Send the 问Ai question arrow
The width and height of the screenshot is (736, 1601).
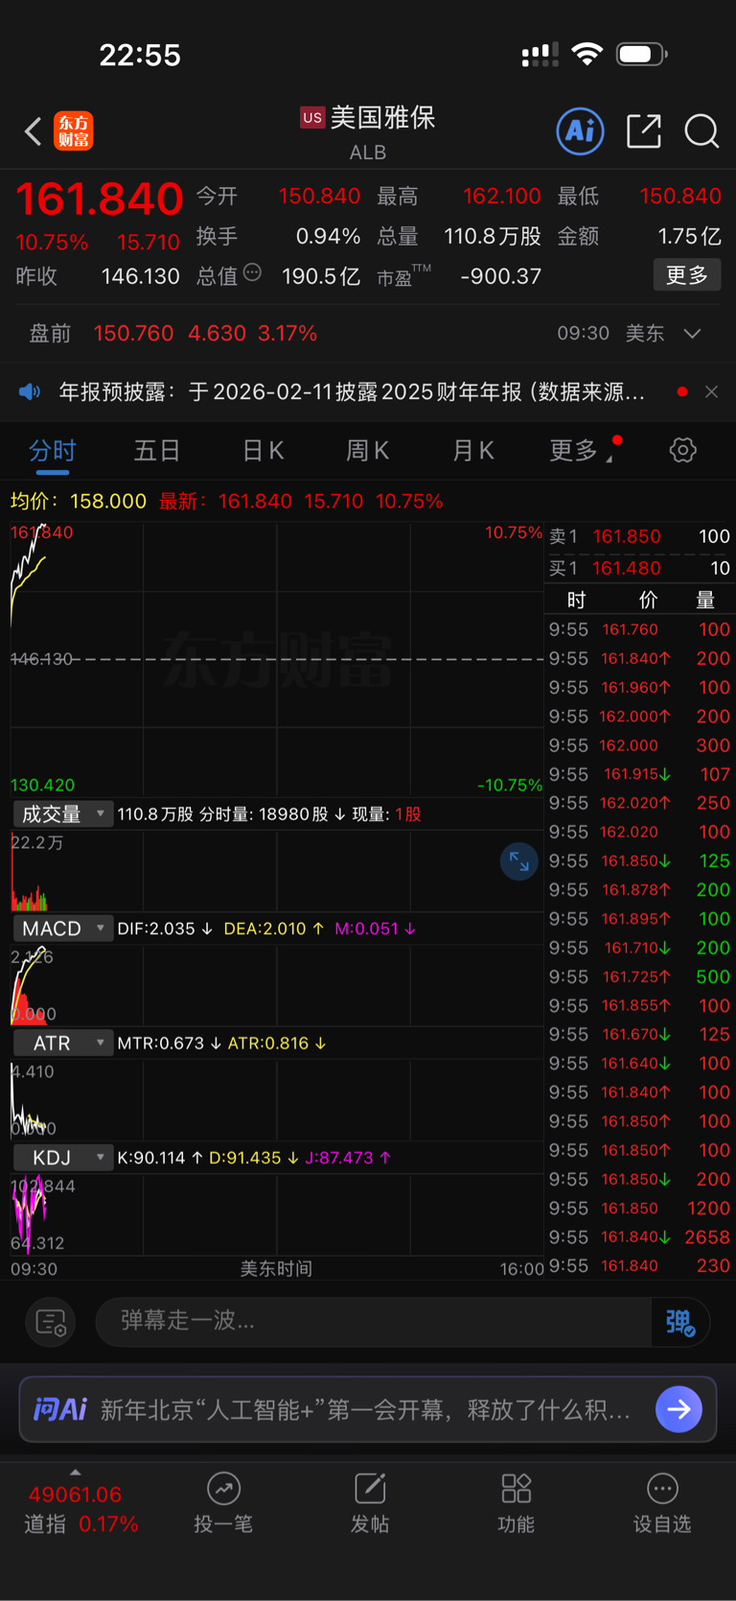click(678, 1409)
